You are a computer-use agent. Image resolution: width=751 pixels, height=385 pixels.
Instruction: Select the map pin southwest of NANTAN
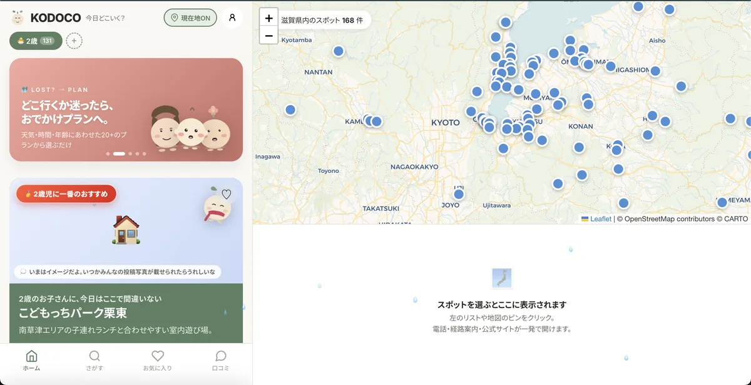[290, 110]
